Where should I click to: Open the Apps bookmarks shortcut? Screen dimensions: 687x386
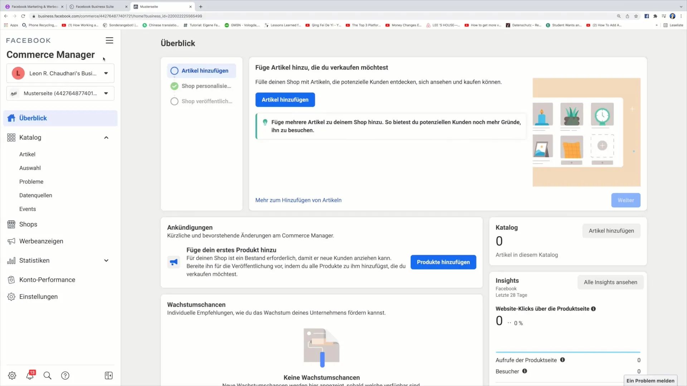coord(11,25)
